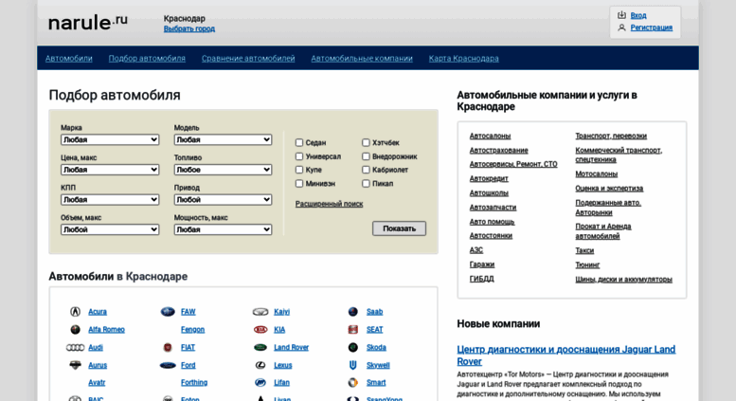Click the Skywell logo icon
The height and width of the screenshot is (401, 736).
click(x=353, y=365)
